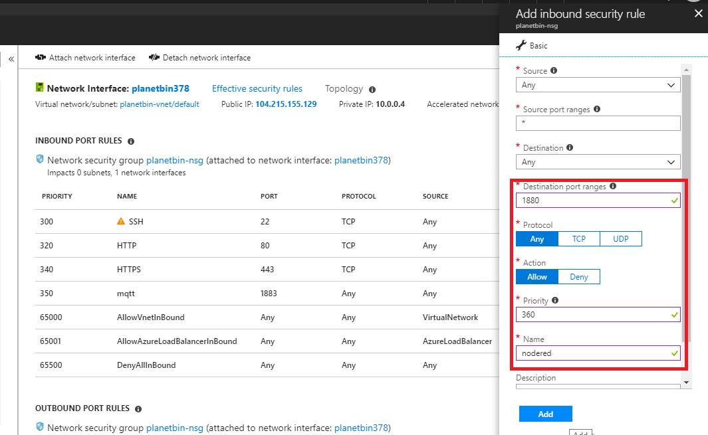Open planetbin-nsg link under Inbound port rules
This screenshot has height=435, width=708.
(175, 160)
